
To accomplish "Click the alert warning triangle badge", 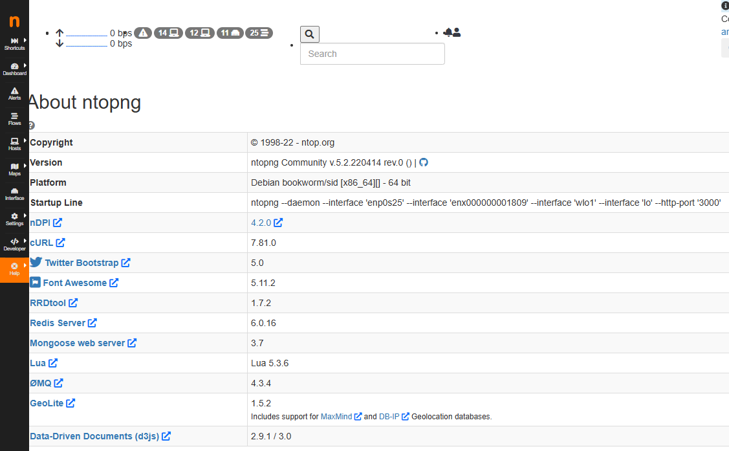I will coord(143,33).
